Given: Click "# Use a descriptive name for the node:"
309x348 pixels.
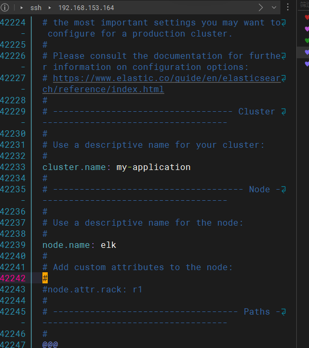Looking at the screenshot, I should [143, 222].
